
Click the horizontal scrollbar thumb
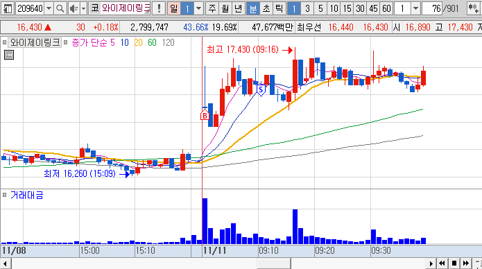point(274,263)
